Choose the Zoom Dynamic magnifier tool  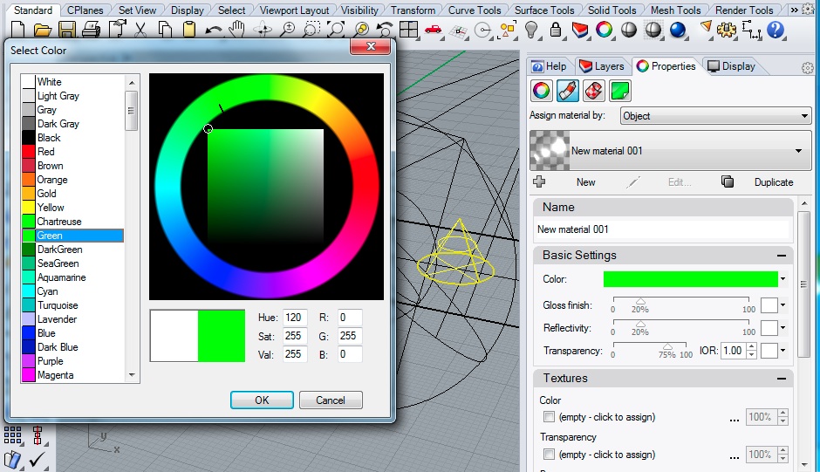point(287,30)
